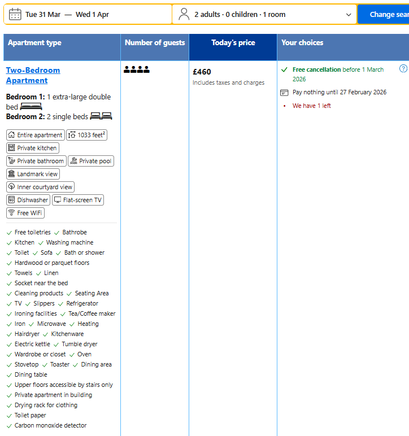Screen dimensions: 409x436
Task: Click the Number of guests column header
Action: 155,47
